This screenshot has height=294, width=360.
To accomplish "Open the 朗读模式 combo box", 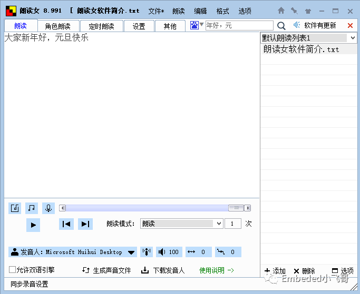I will (182, 224).
